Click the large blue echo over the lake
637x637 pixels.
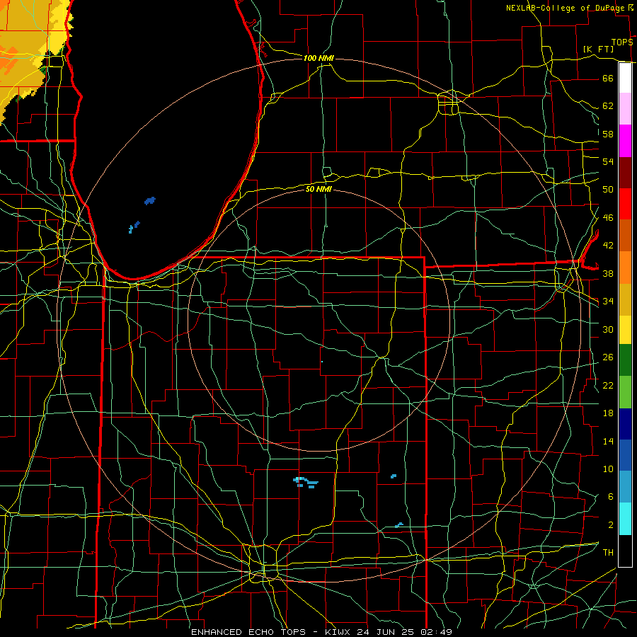(150, 201)
